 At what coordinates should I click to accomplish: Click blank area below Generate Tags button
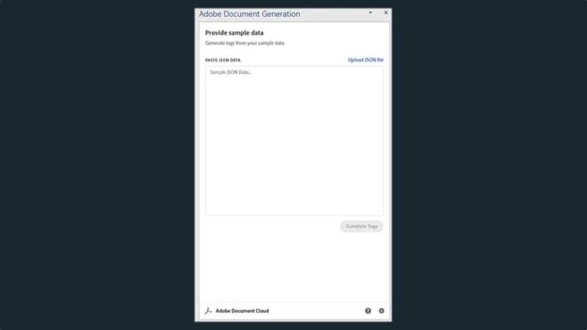(x=294, y=266)
